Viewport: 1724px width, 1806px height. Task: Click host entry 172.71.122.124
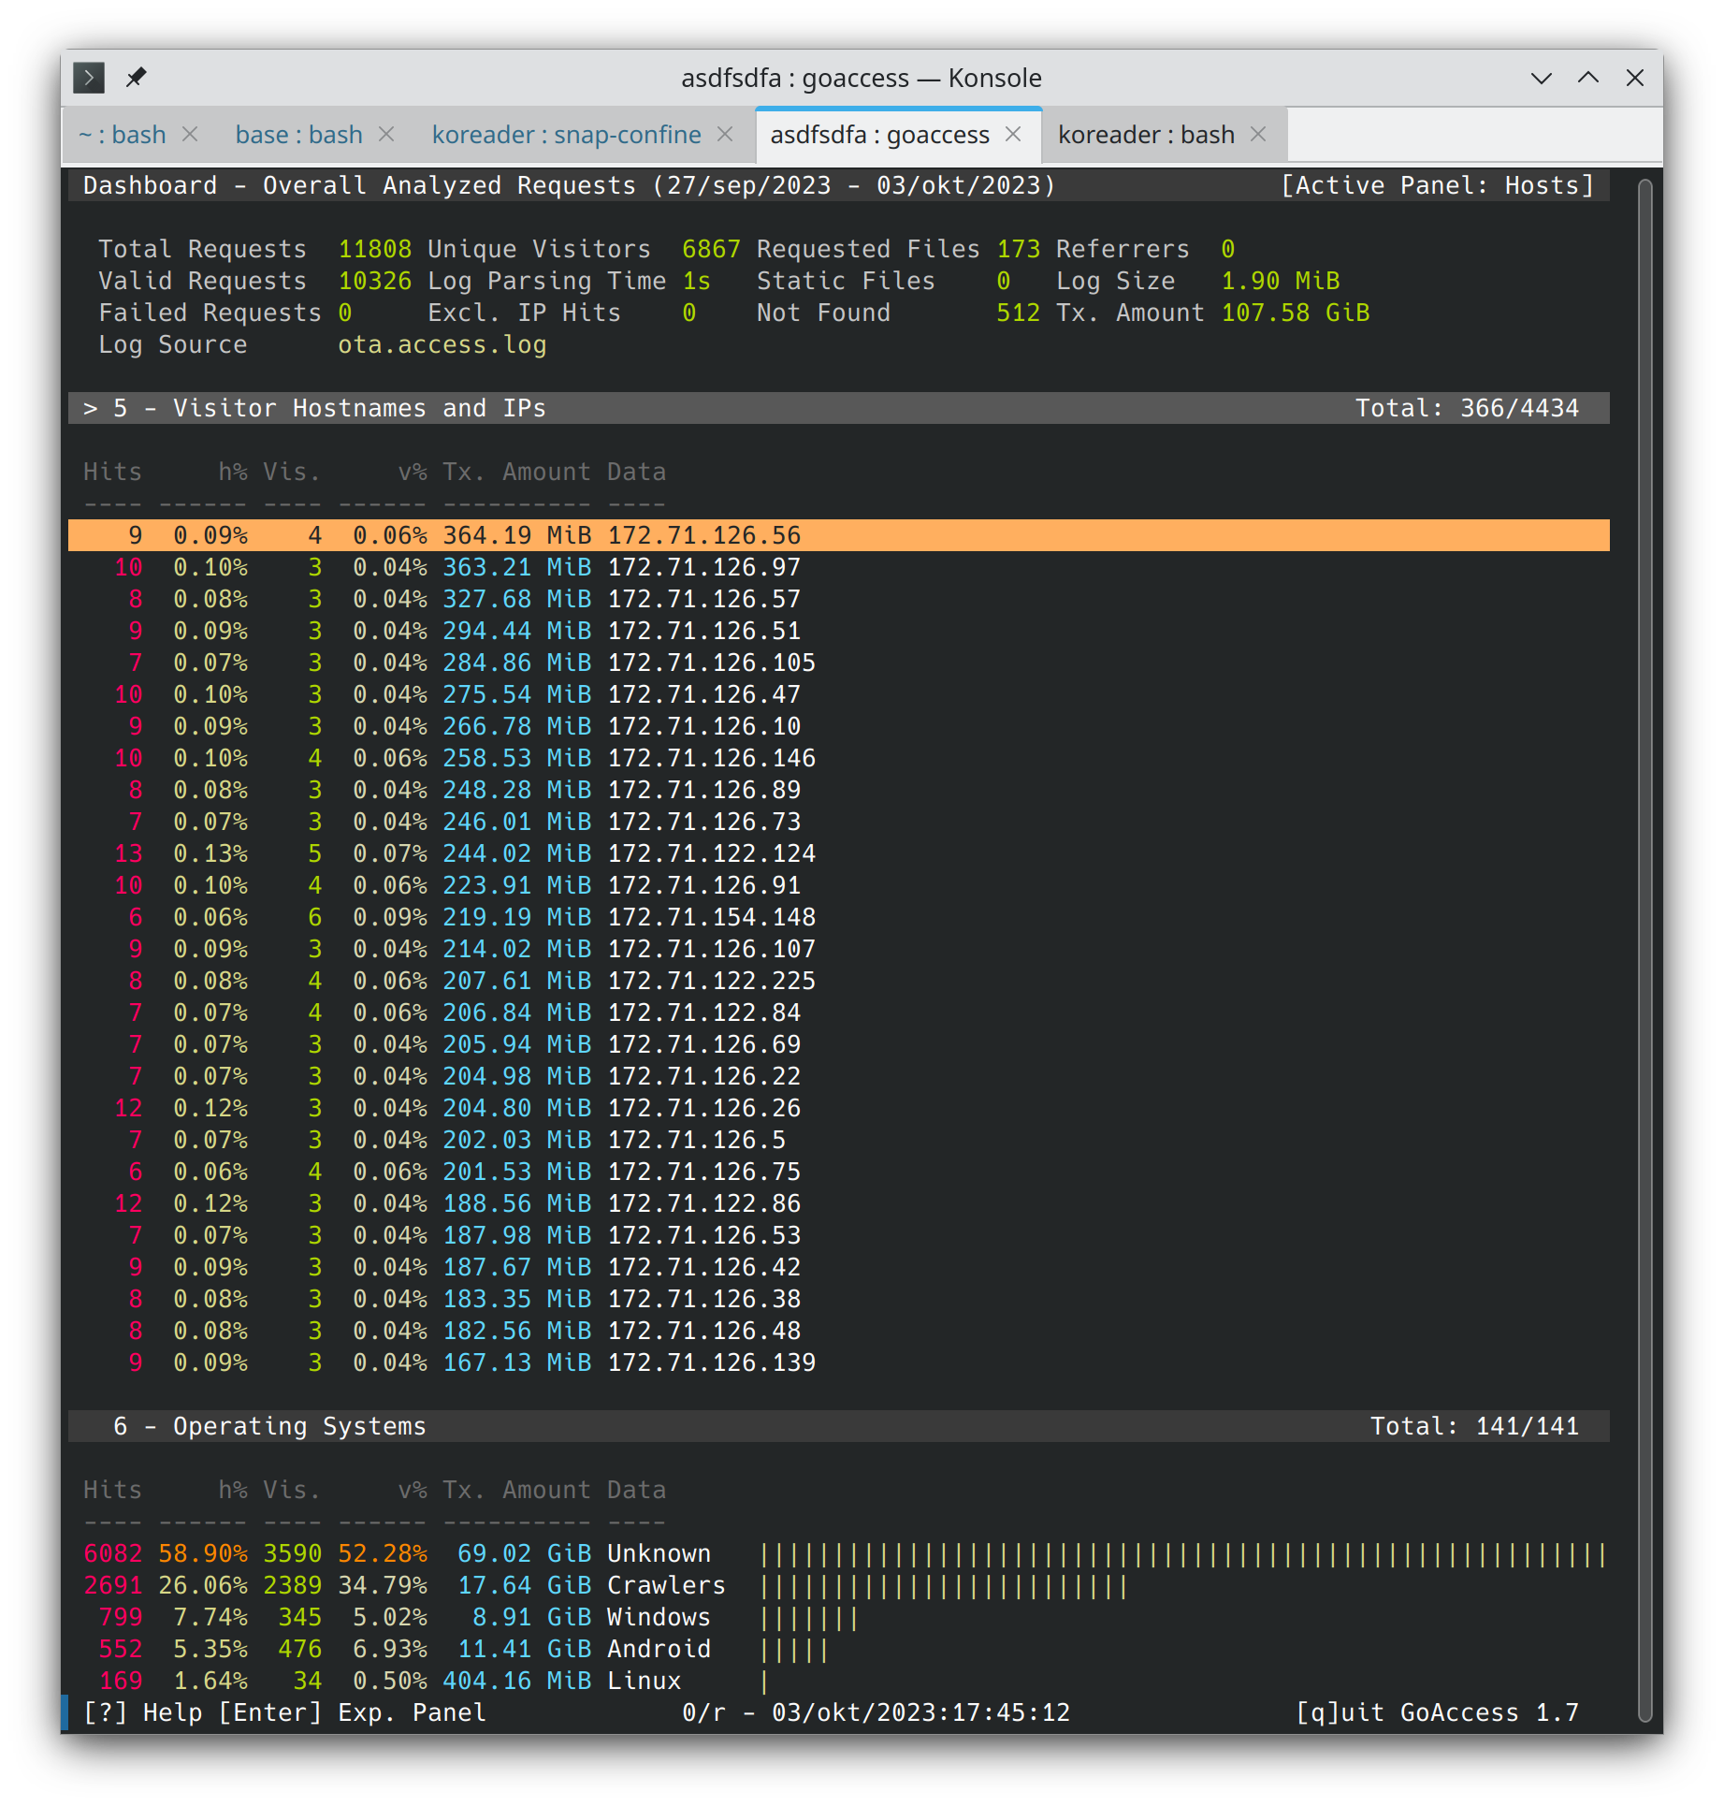(712, 853)
